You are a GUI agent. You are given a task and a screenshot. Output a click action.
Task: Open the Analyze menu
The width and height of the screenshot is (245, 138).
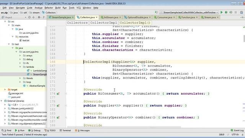tap(38, 8)
